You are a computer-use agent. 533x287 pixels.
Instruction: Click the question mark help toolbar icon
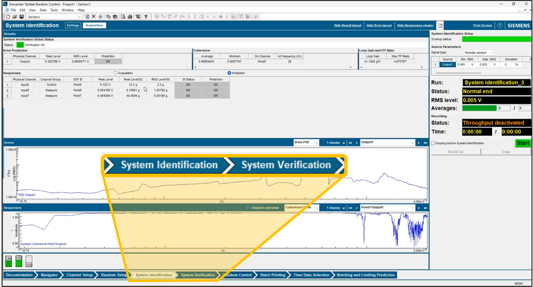coord(146,17)
